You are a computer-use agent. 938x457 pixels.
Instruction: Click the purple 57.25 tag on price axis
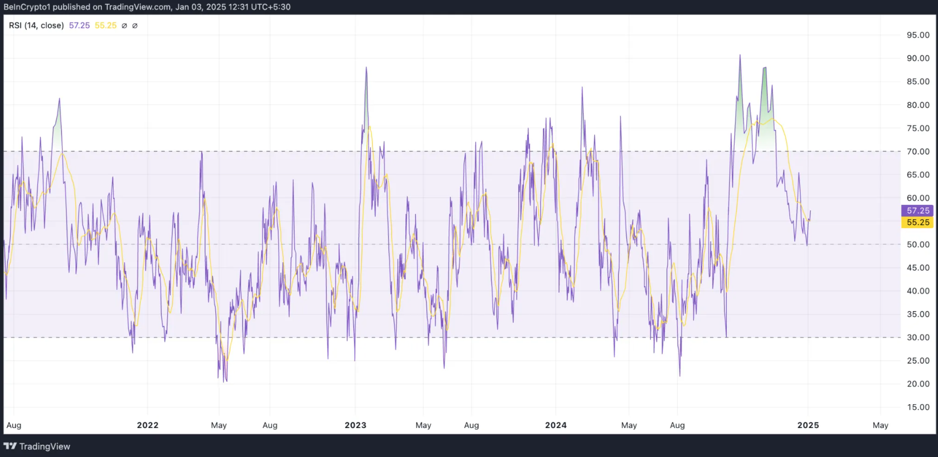(x=917, y=210)
